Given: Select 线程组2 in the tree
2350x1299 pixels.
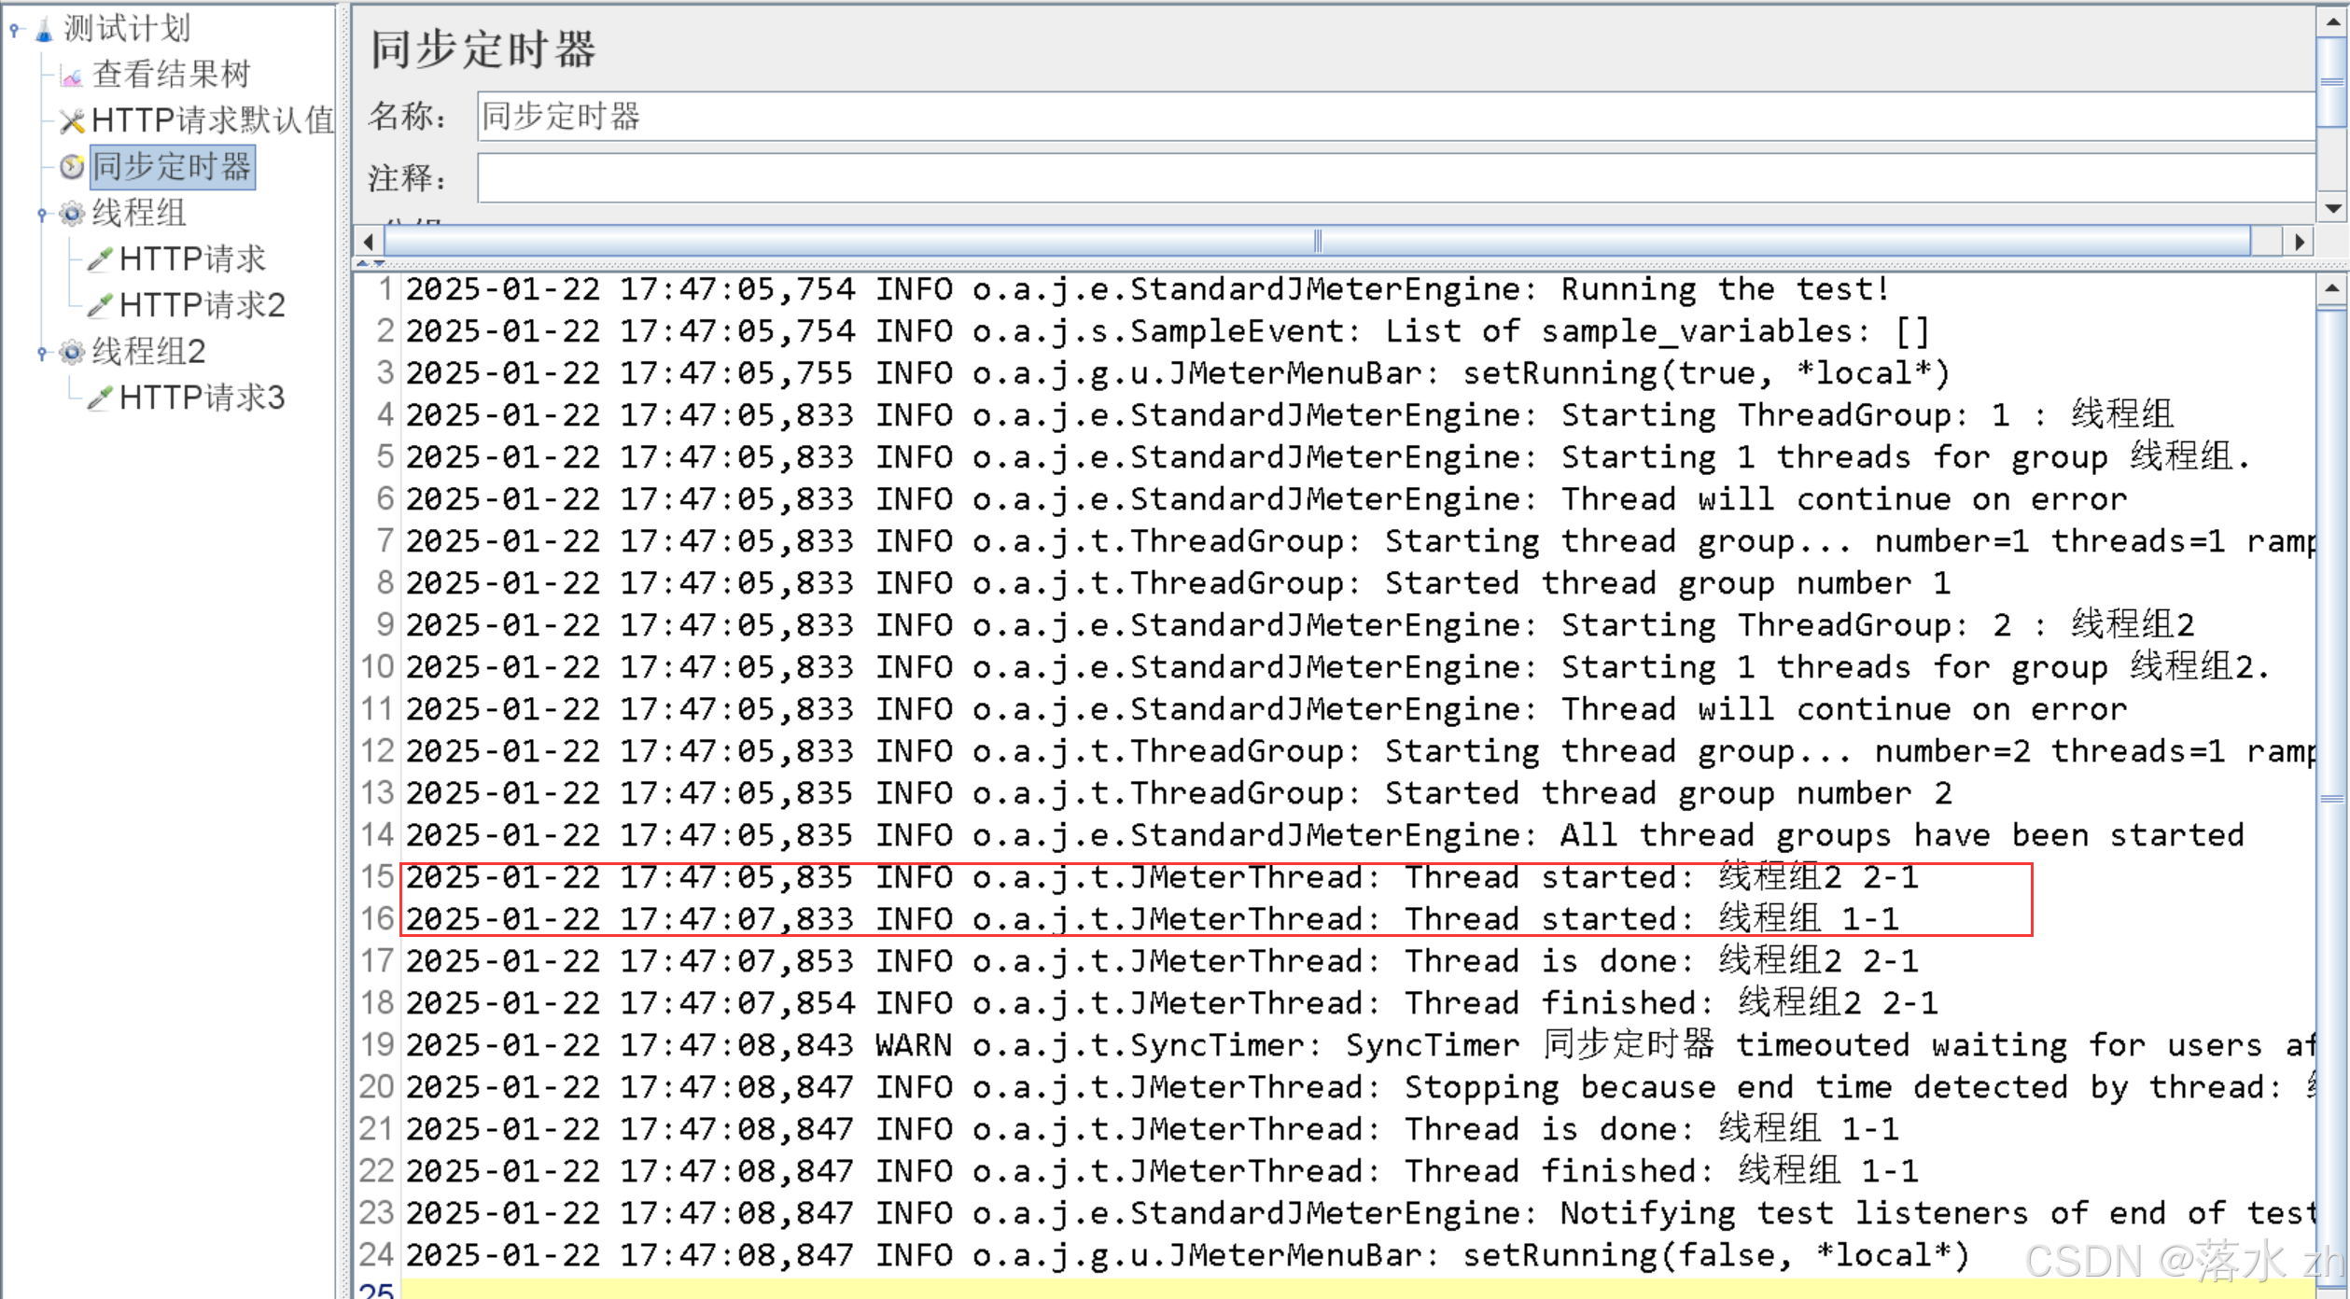Looking at the screenshot, I should click(x=148, y=351).
